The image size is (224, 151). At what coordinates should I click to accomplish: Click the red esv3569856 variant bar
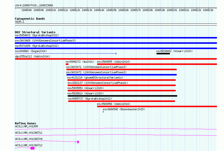[157, 106]
